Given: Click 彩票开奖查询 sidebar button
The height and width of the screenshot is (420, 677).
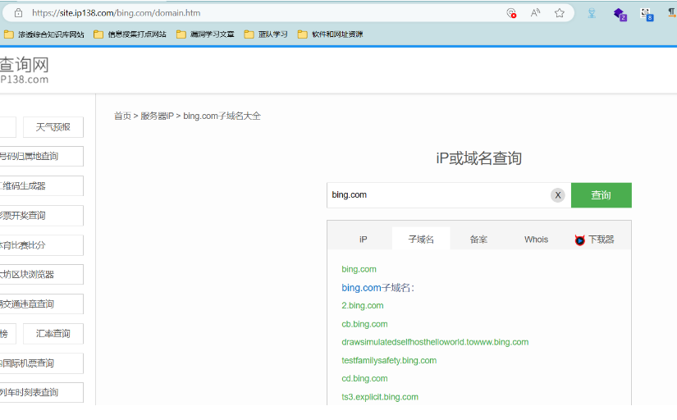Looking at the screenshot, I should 42,216.
